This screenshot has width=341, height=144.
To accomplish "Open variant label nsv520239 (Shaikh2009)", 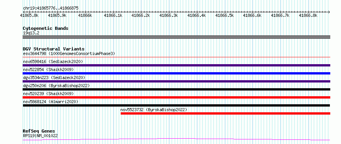I will coord(48,94).
